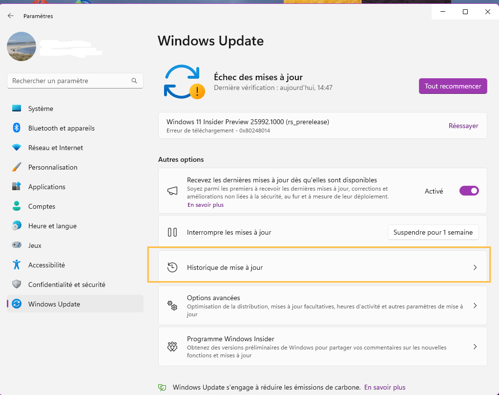Click the Bluetooth et appareils icon
The height and width of the screenshot is (395, 499).
17,128
